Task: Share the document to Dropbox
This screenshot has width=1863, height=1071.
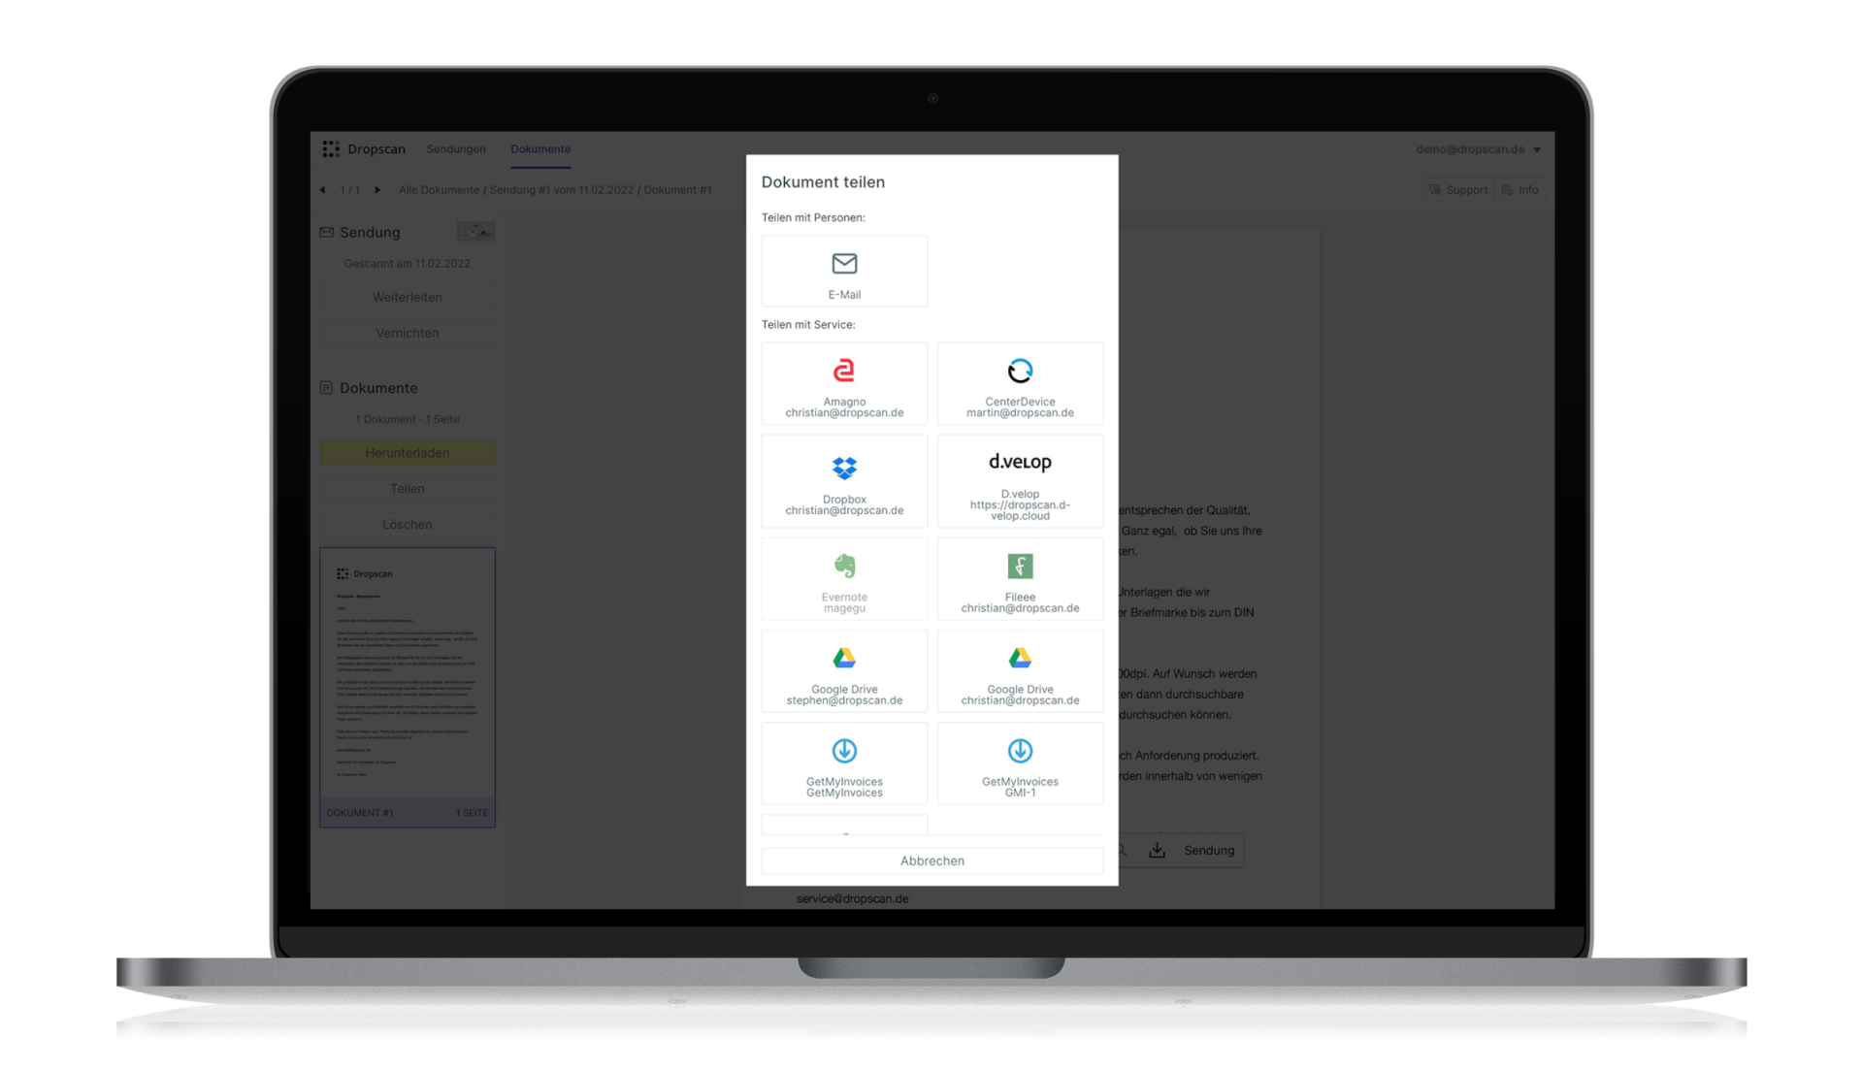Action: click(844, 481)
